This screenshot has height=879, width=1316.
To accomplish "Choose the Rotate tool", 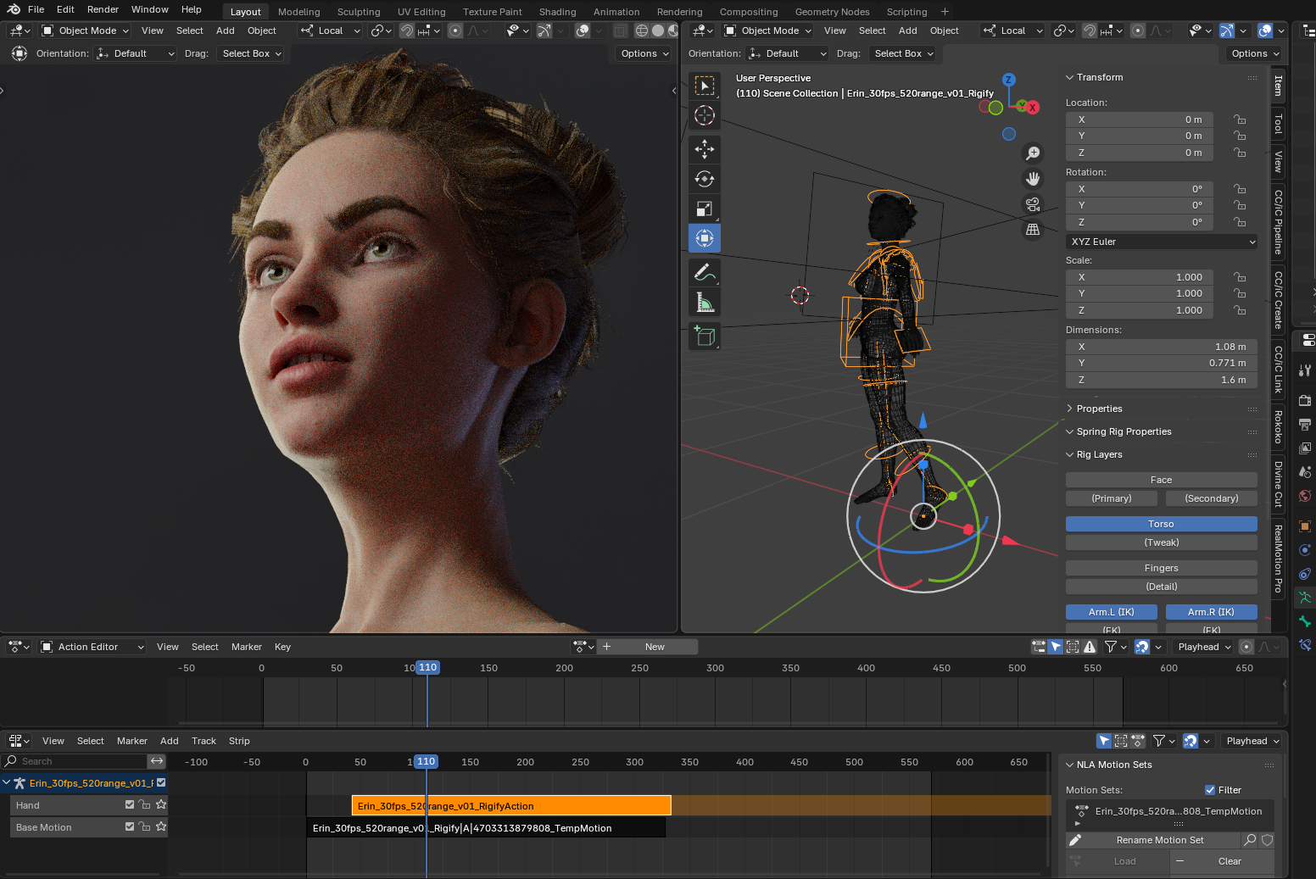I will (x=705, y=179).
